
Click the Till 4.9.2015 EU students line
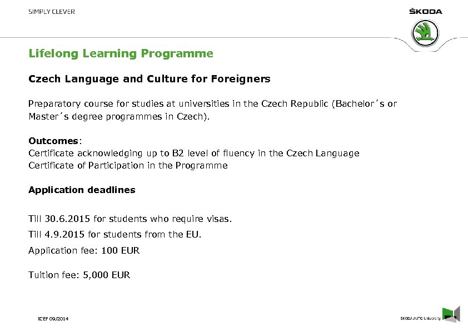tap(114, 234)
